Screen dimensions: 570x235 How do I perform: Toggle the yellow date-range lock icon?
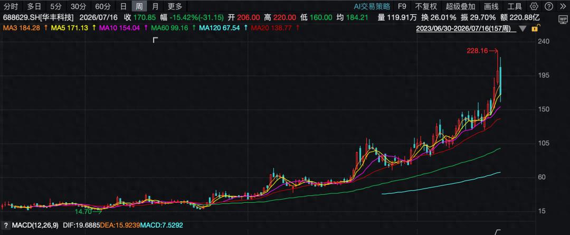pyautogui.click(x=536, y=28)
